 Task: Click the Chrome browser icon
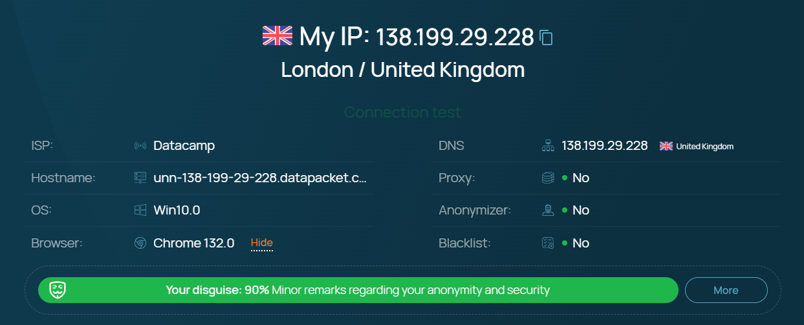pyautogui.click(x=140, y=244)
